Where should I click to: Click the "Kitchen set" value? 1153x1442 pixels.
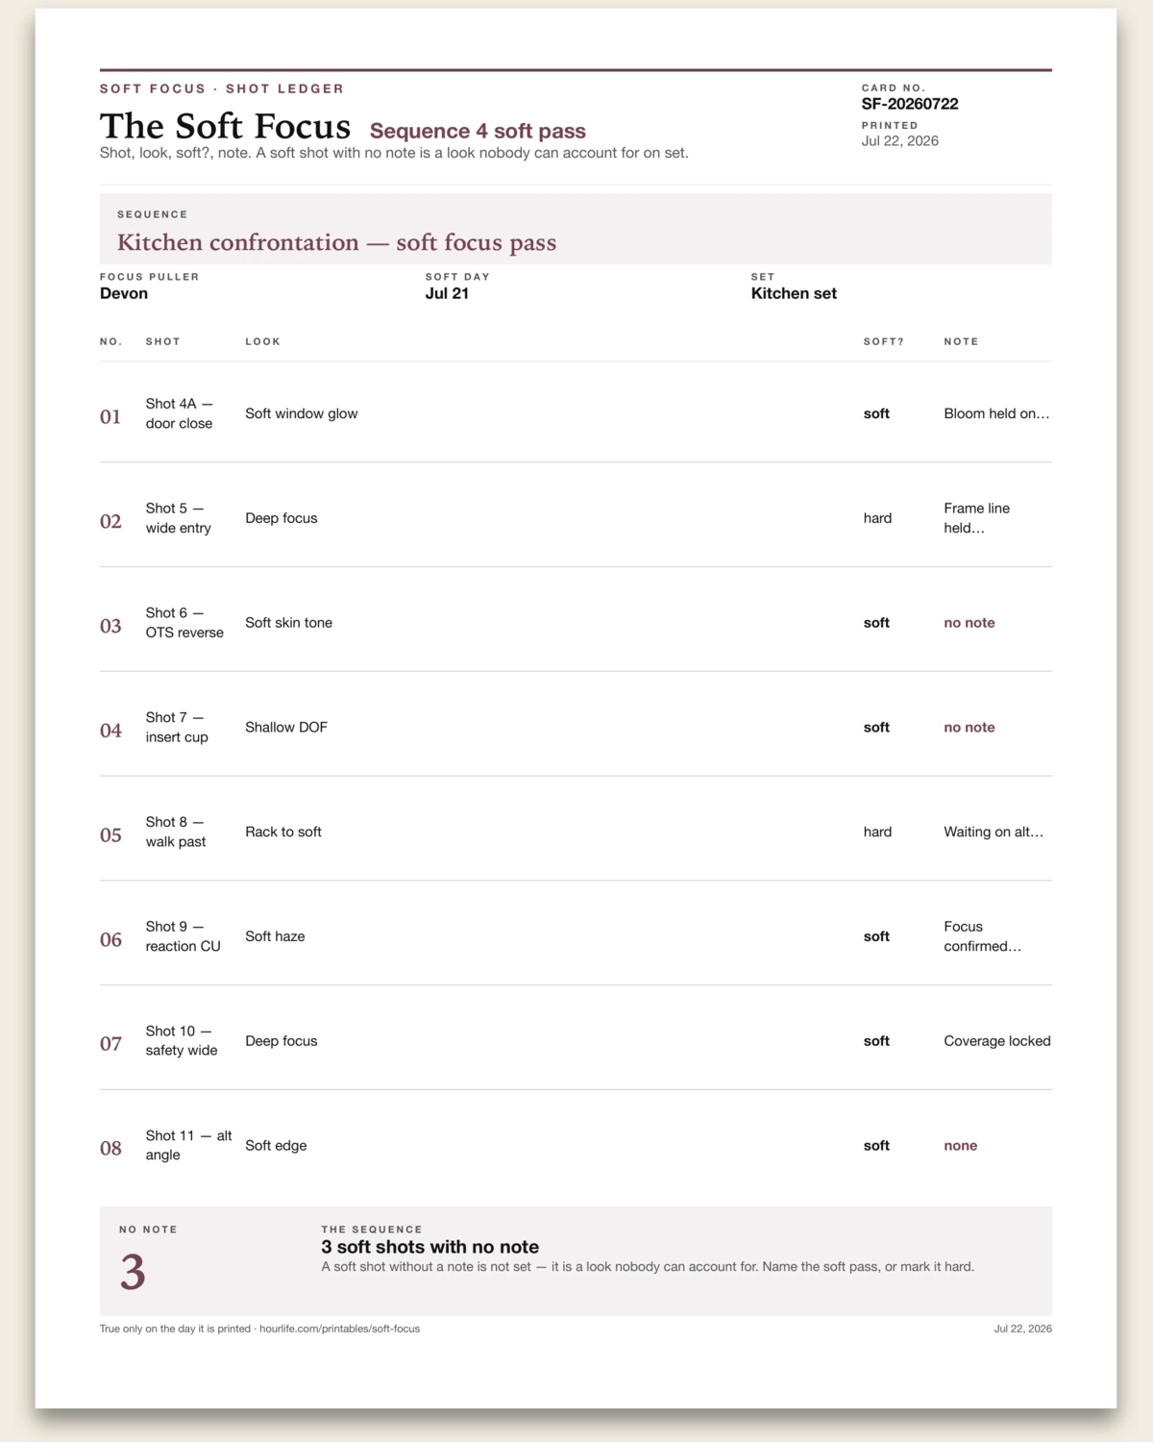(x=794, y=293)
